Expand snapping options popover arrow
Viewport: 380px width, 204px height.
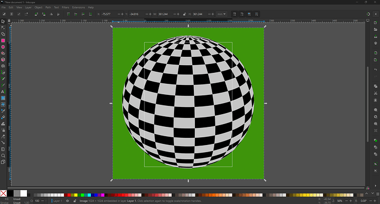pos(376,14)
